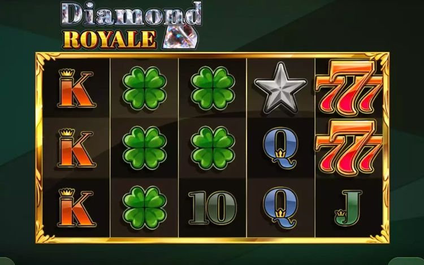This screenshot has width=424, height=265.
Task: Tap the middle clover in reel three
Action: tap(213, 148)
